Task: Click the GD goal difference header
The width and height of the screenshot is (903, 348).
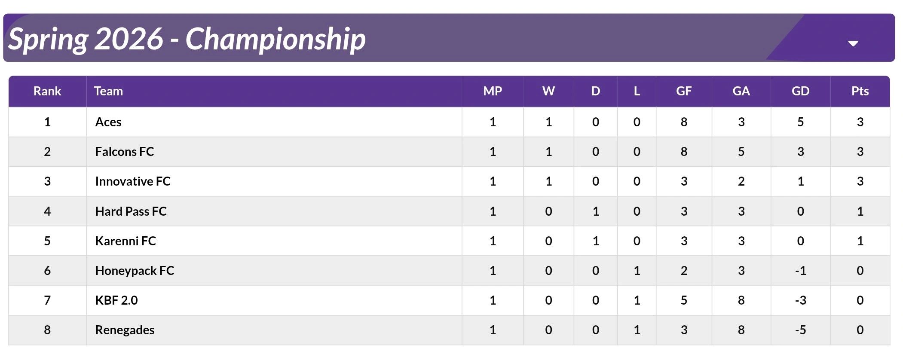Action: (800, 91)
